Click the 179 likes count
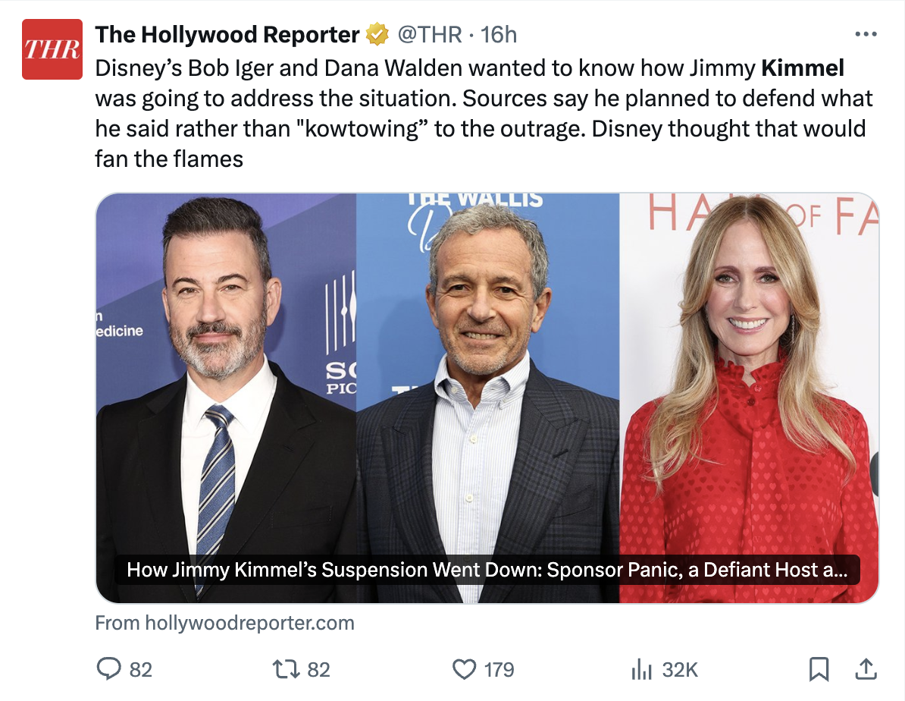Viewport: 905px width, 701px height. pyautogui.click(x=499, y=670)
